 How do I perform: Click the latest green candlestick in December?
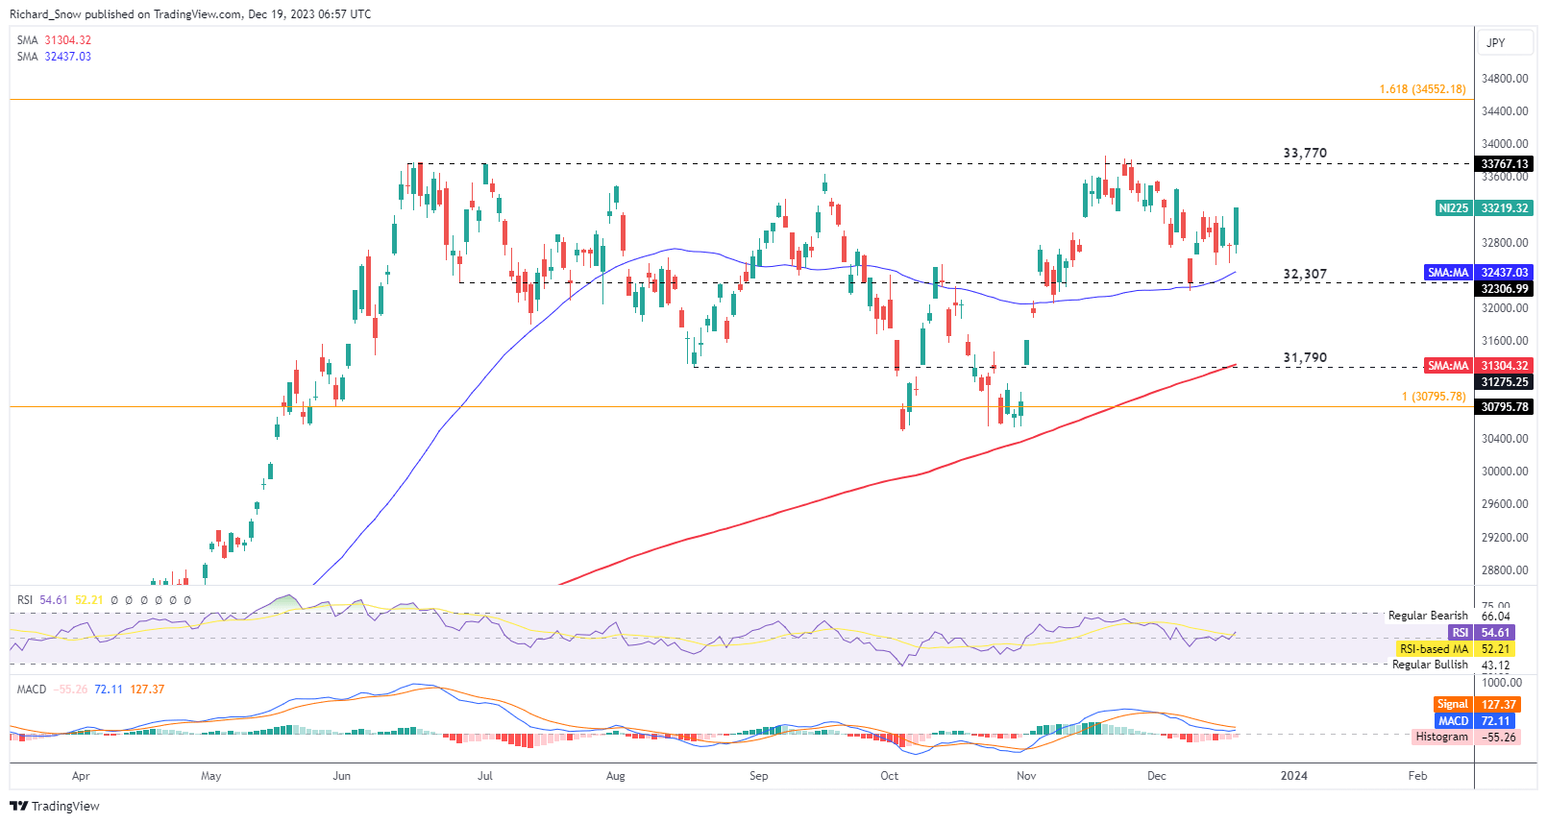(1237, 229)
